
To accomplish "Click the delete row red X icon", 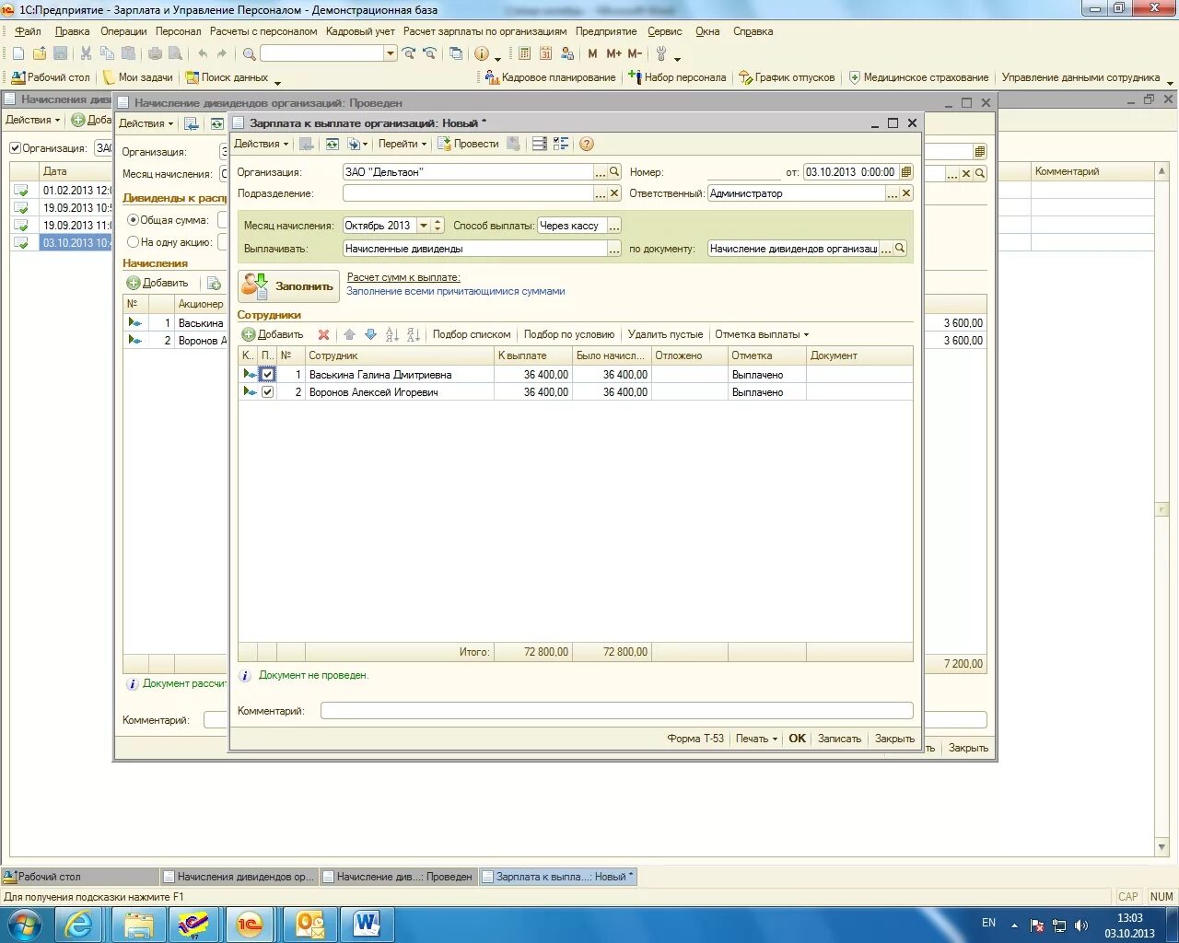I will (323, 334).
